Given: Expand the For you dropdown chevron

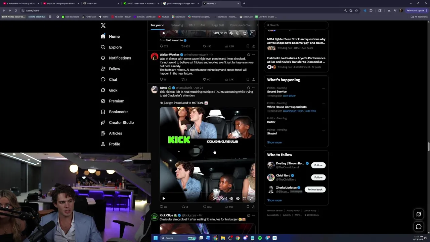Looking at the screenshot, I should click(x=163, y=25).
